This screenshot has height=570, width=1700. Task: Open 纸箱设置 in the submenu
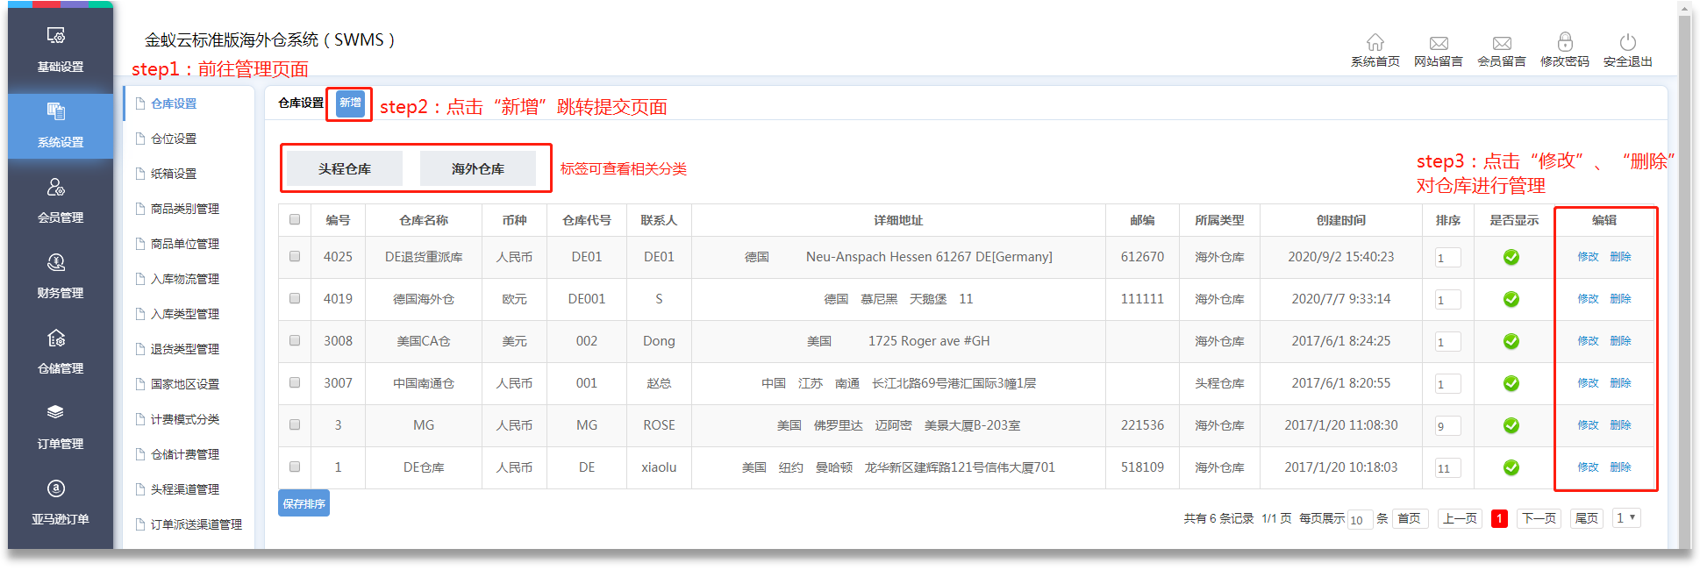(x=174, y=174)
